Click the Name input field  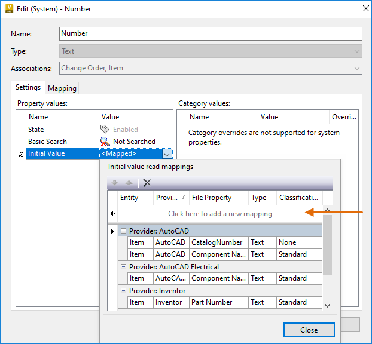[x=211, y=33]
